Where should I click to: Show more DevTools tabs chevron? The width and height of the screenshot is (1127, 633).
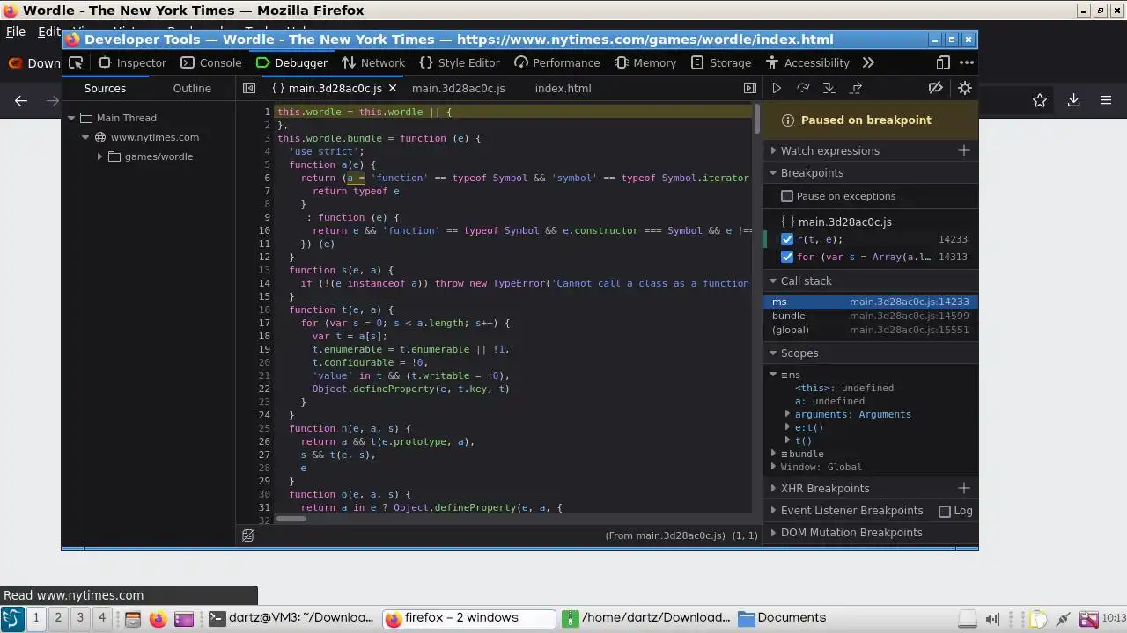pos(868,62)
